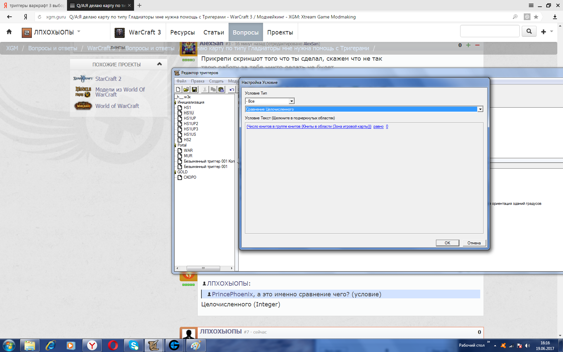Open the browser hamburger menu
The image size is (563, 352).
[531, 5]
